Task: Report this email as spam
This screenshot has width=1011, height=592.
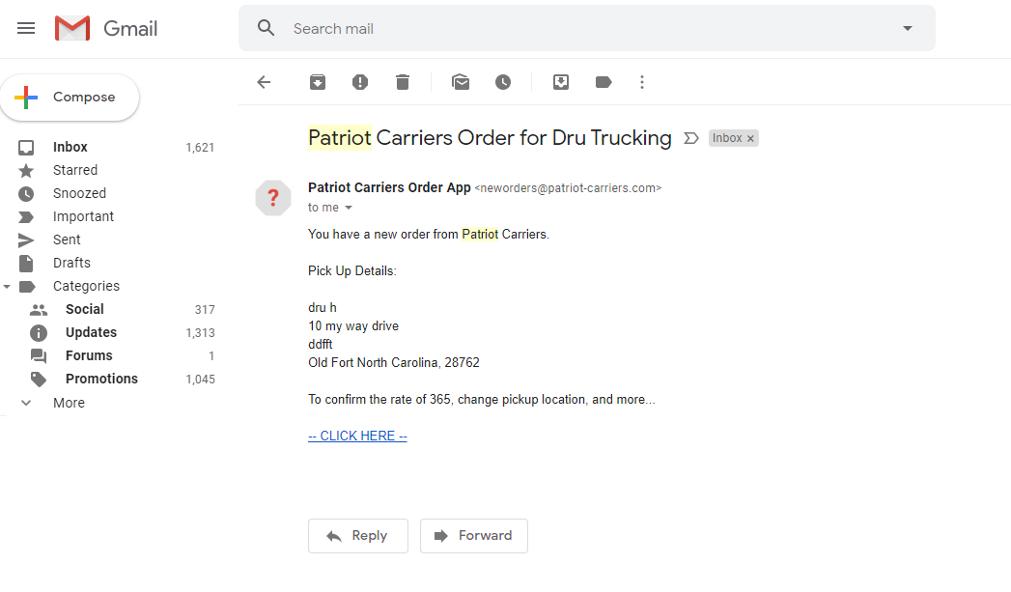Action: (360, 82)
